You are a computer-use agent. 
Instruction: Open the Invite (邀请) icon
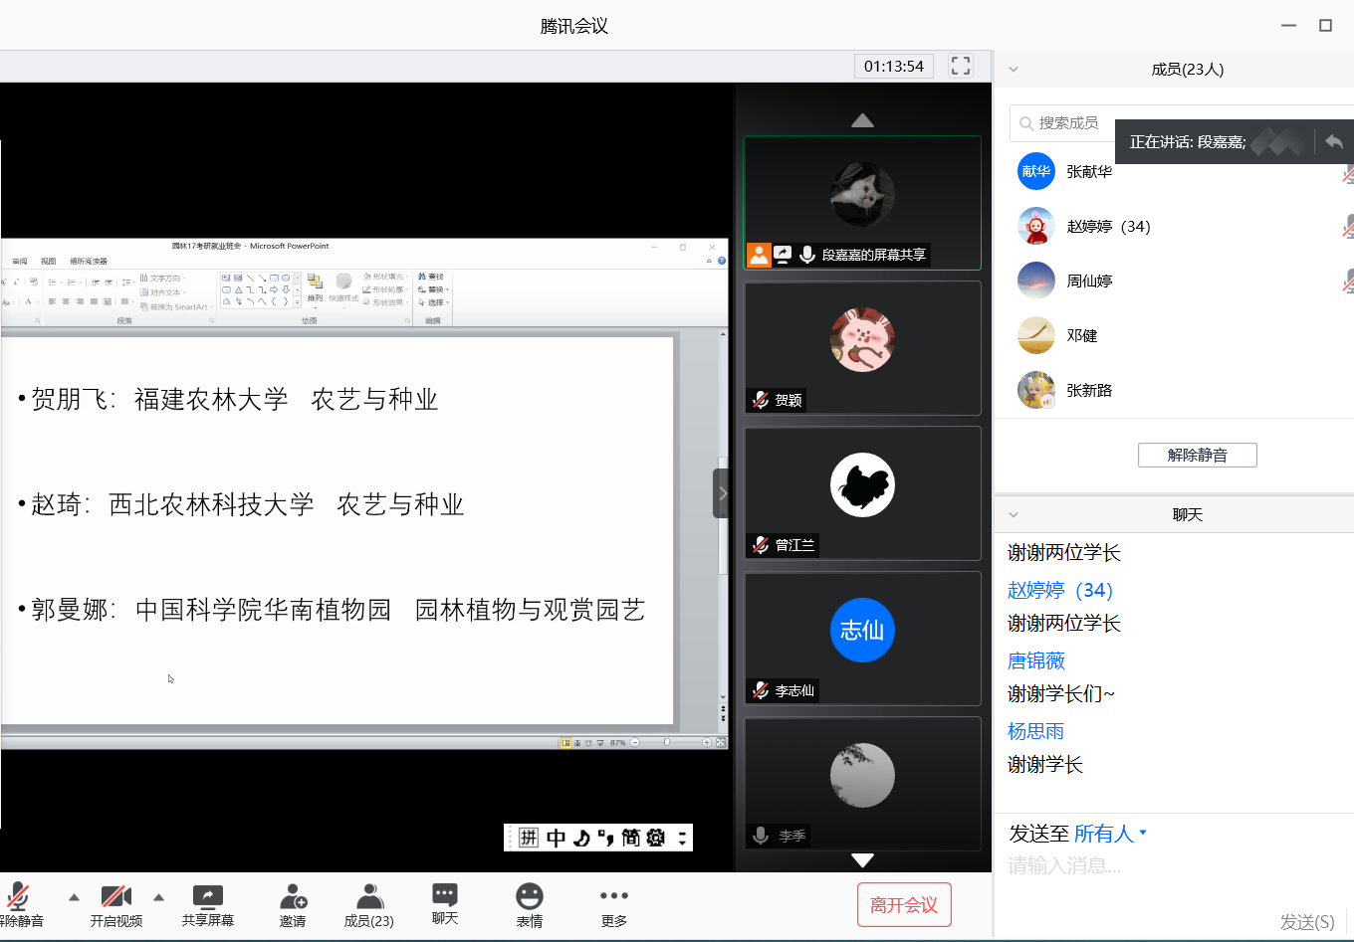point(293,898)
